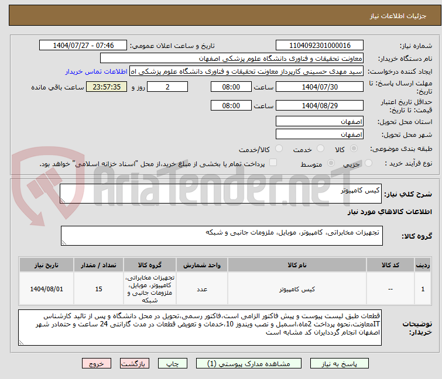Click the کیس کامپیوتر cell in the table
The image size is (442, 379).
pos(297,289)
